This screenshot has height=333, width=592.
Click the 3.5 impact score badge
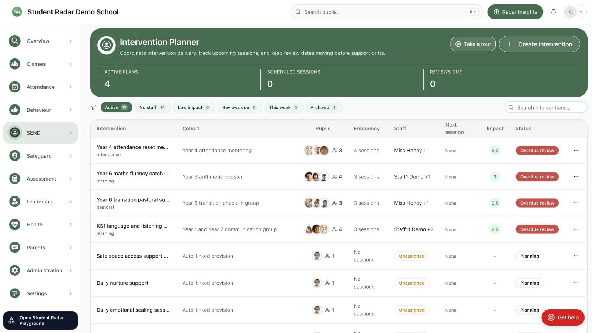click(x=495, y=203)
